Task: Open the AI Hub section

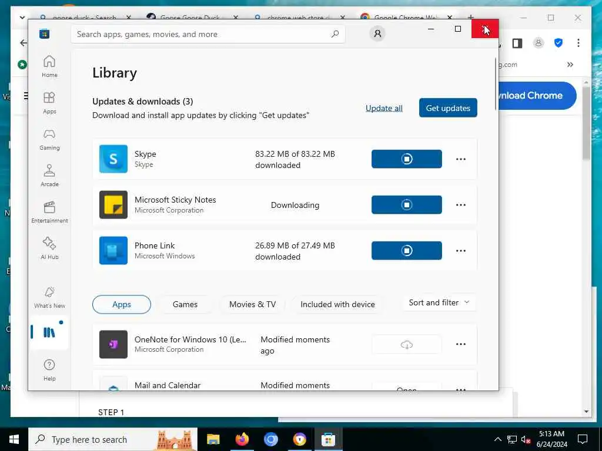Action: [x=49, y=248]
